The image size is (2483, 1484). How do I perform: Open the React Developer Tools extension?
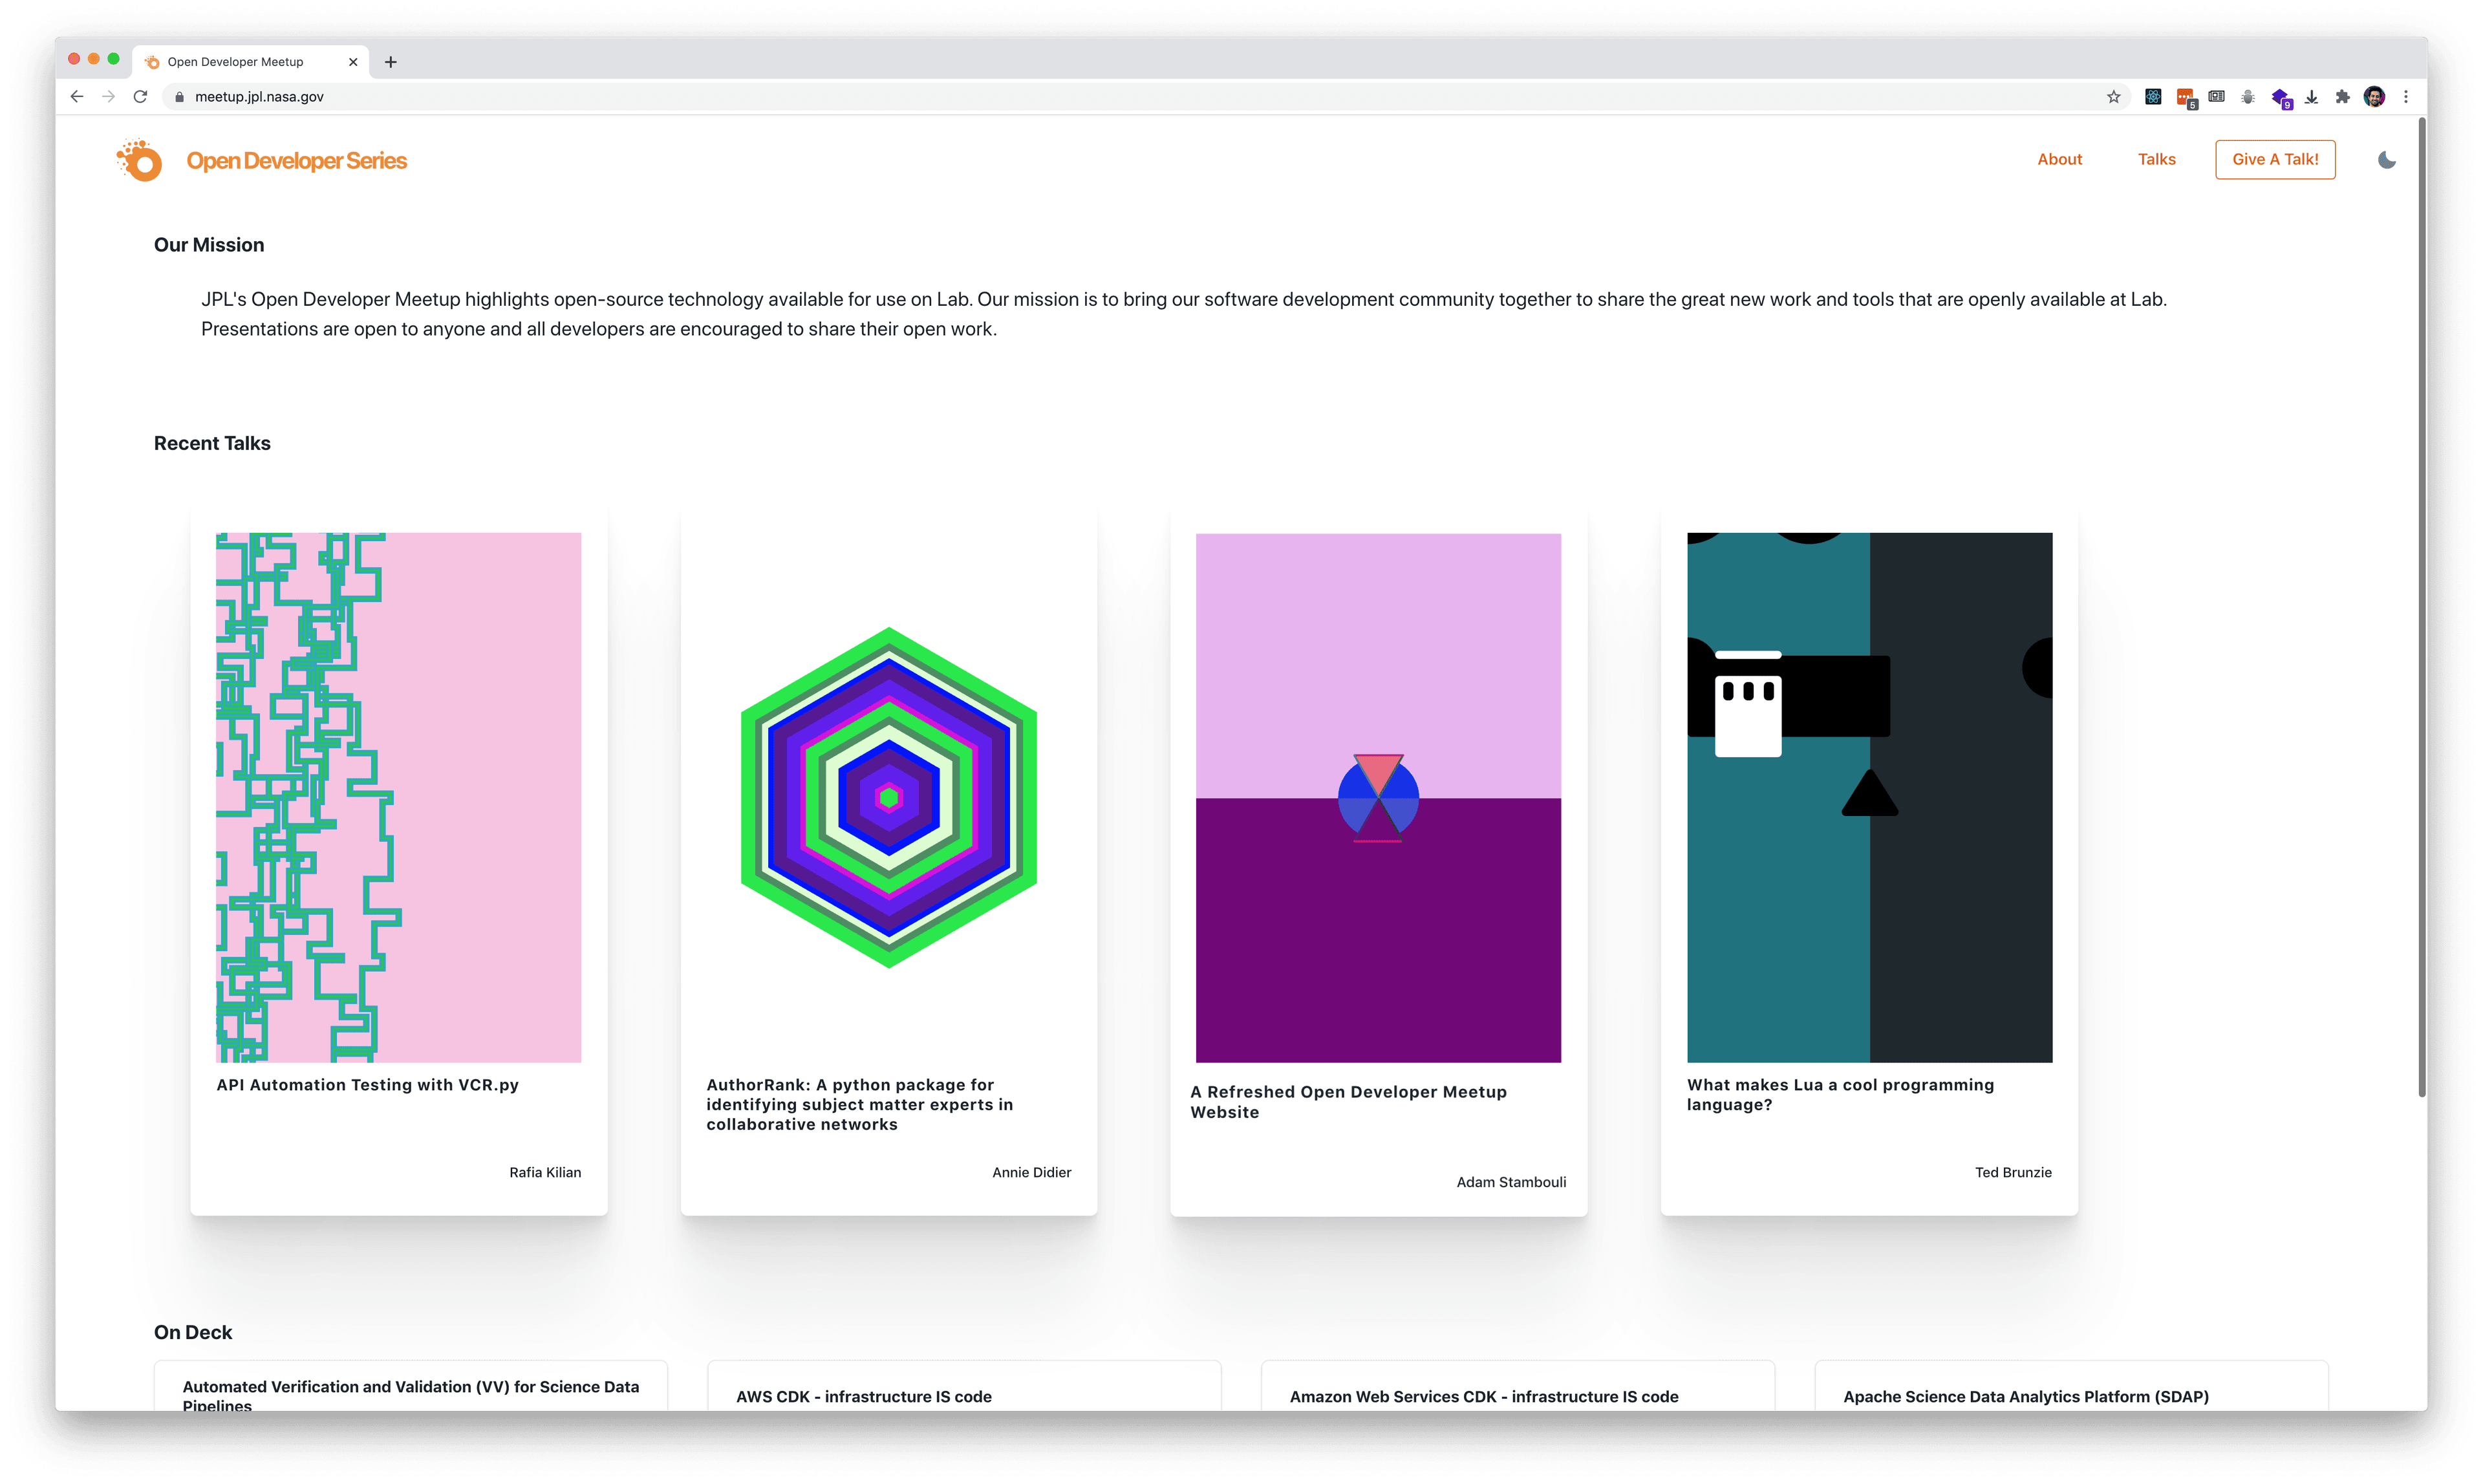tap(2153, 97)
